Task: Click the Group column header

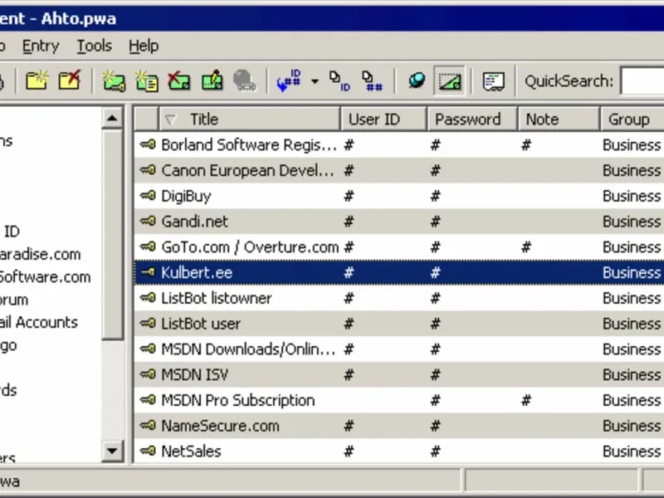Action: [x=632, y=120]
